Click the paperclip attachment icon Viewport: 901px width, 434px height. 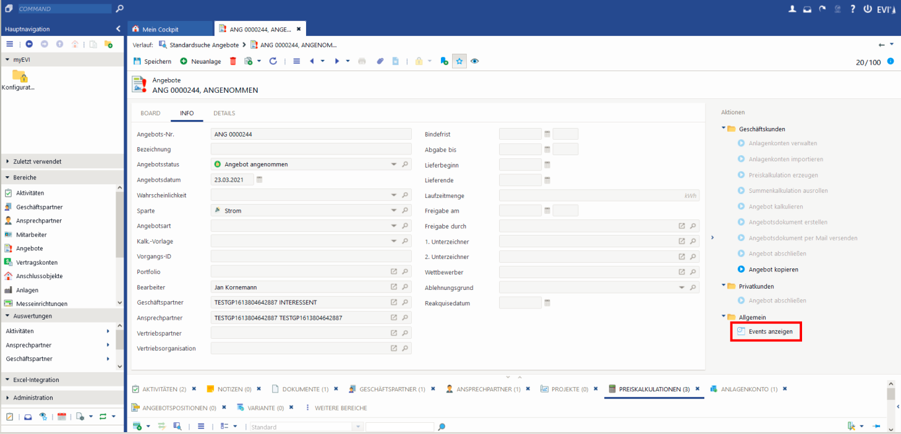point(380,61)
